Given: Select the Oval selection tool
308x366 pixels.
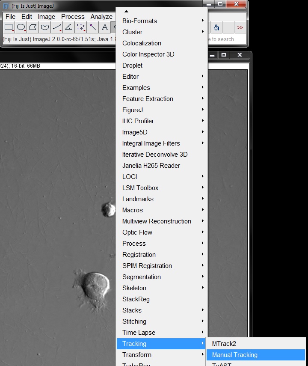Looking at the screenshot, I should point(21,28).
